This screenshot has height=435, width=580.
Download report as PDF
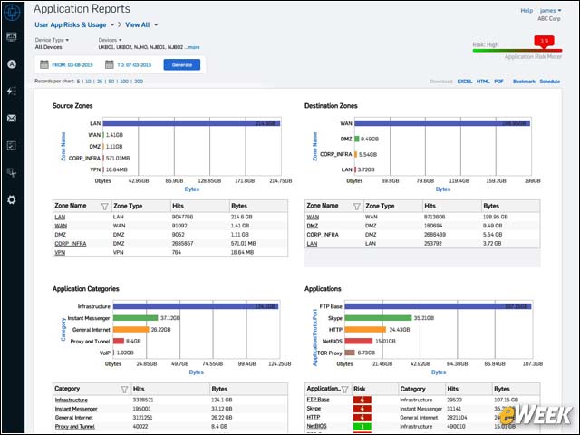[498, 82]
